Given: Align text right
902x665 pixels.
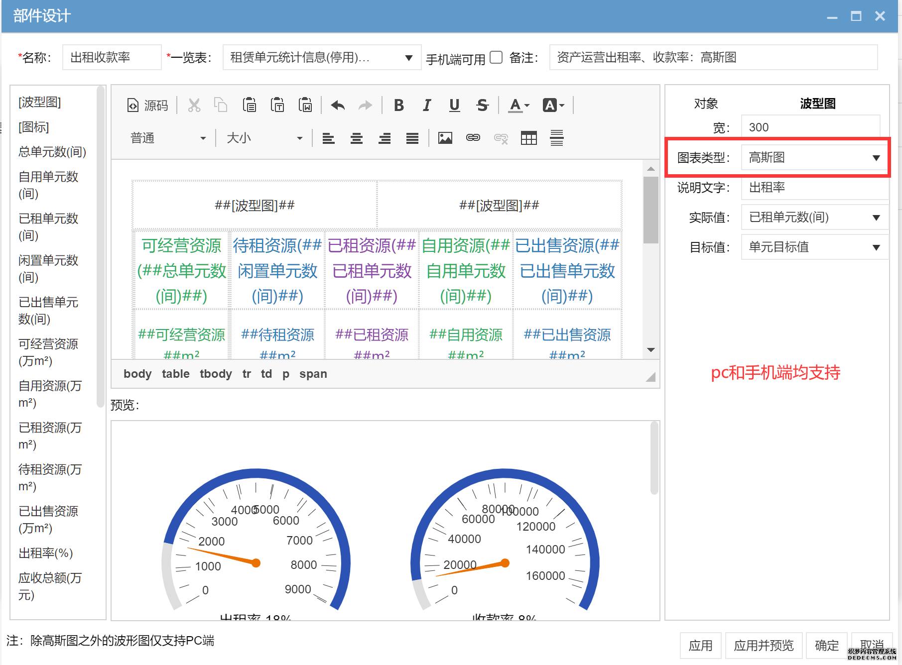Looking at the screenshot, I should pos(385,138).
